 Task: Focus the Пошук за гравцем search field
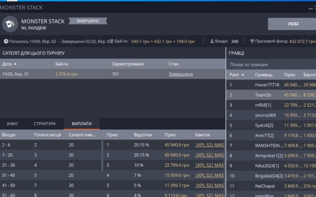(271, 65)
